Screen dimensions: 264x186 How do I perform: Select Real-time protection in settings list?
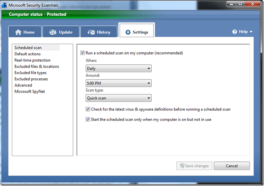pos(32,60)
